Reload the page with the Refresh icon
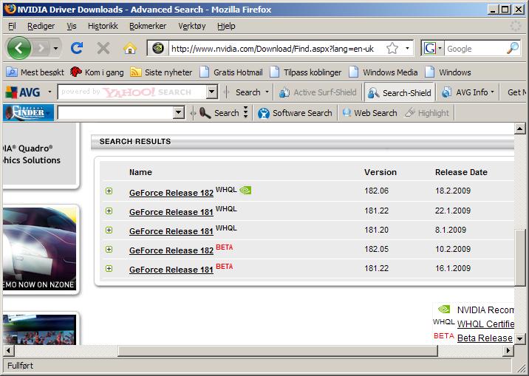 [77, 48]
